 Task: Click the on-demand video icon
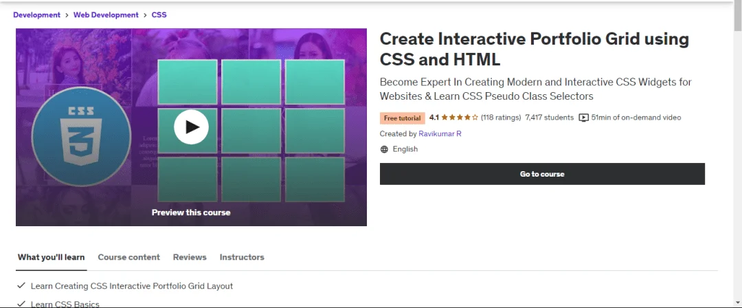coord(584,118)
